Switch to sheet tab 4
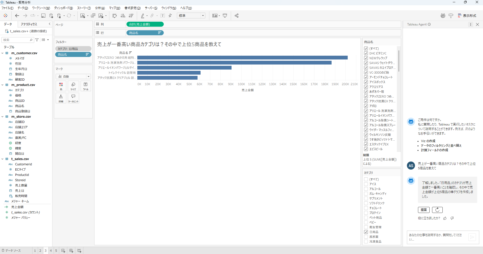Screen dimensions: 483x254 [51, 251]
